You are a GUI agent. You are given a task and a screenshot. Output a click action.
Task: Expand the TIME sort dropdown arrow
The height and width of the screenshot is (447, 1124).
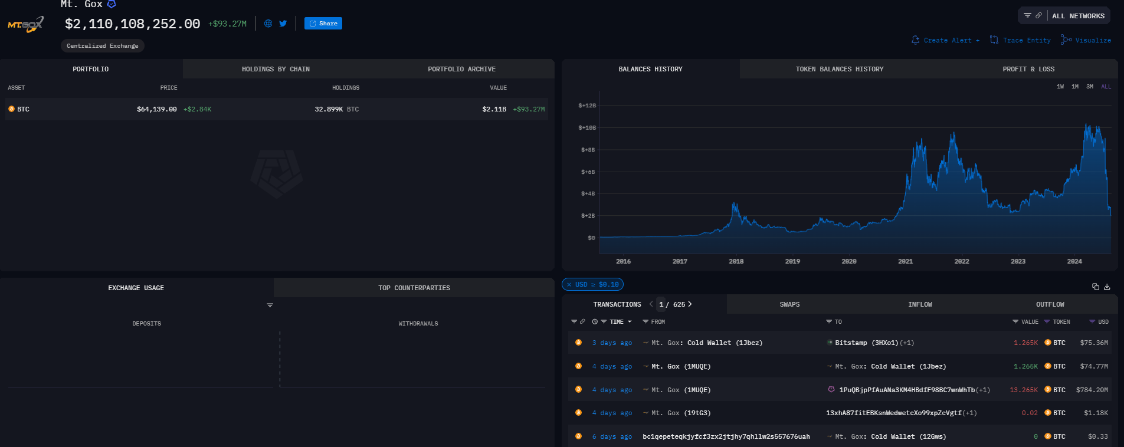(630, 322)
